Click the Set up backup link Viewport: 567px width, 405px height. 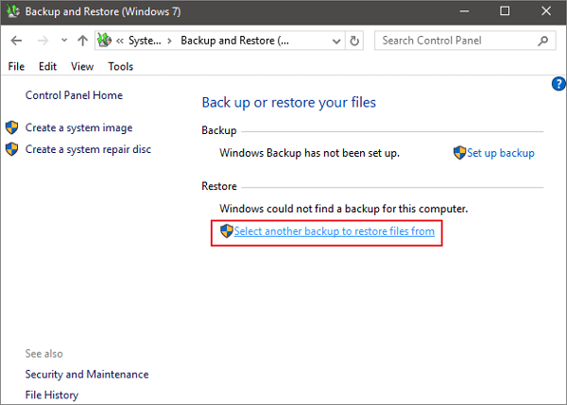click(501, 153)
